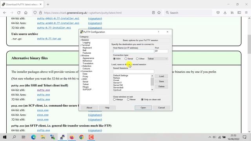Collapse the Window tree category
Image resolution: width=251 pixels, height=141 pixels.
point(81,56)
